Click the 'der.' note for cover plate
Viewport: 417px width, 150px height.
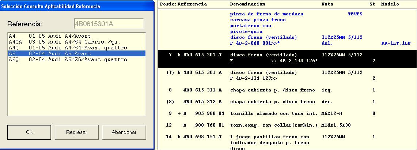coord(327,102)
